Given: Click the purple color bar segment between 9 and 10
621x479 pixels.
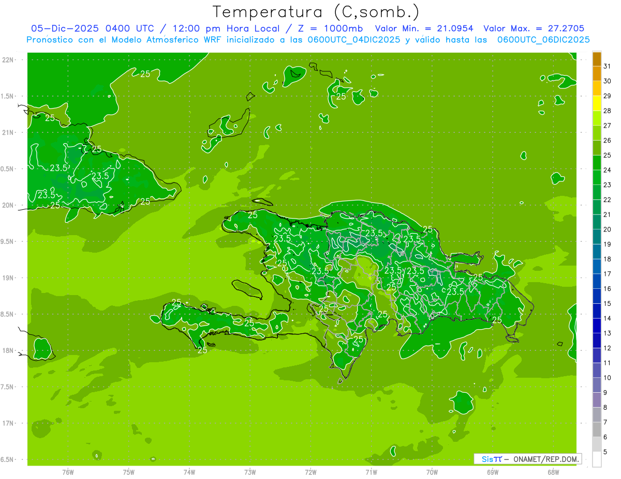Looking at the screenshot, I should (597, 385).
